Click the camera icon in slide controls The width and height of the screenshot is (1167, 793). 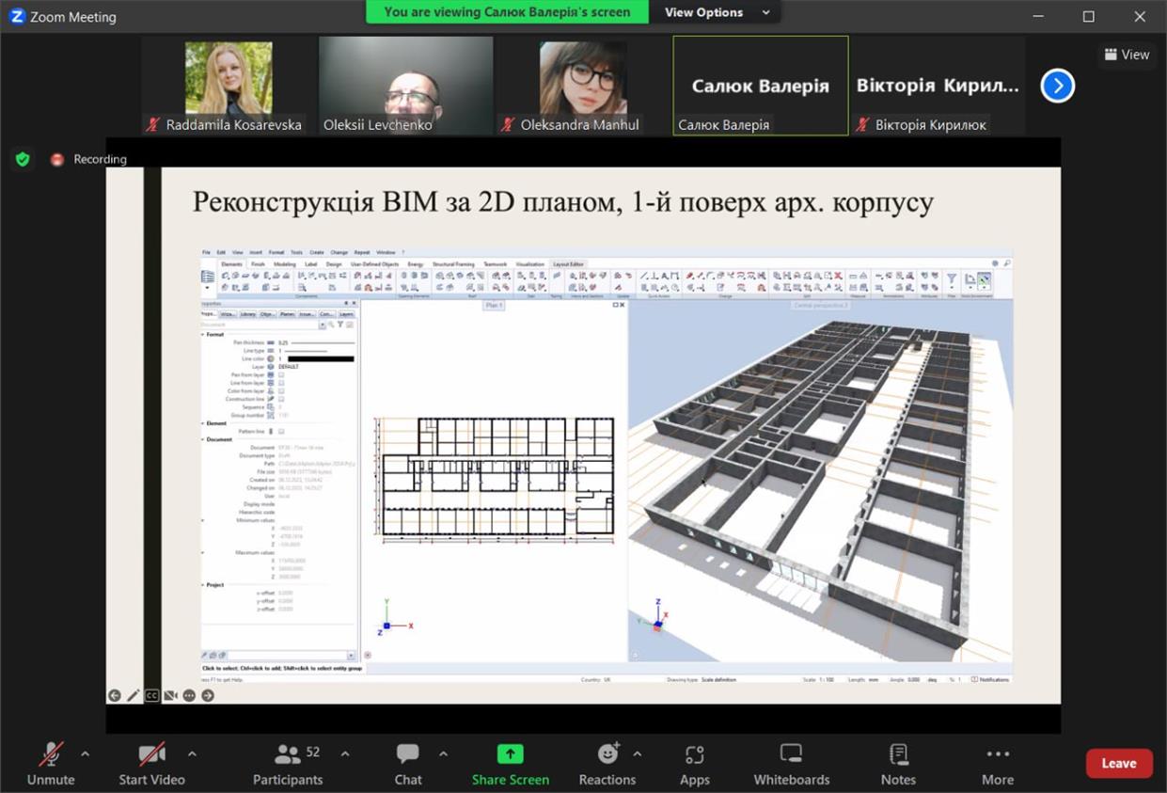click(x=170, y=695)
